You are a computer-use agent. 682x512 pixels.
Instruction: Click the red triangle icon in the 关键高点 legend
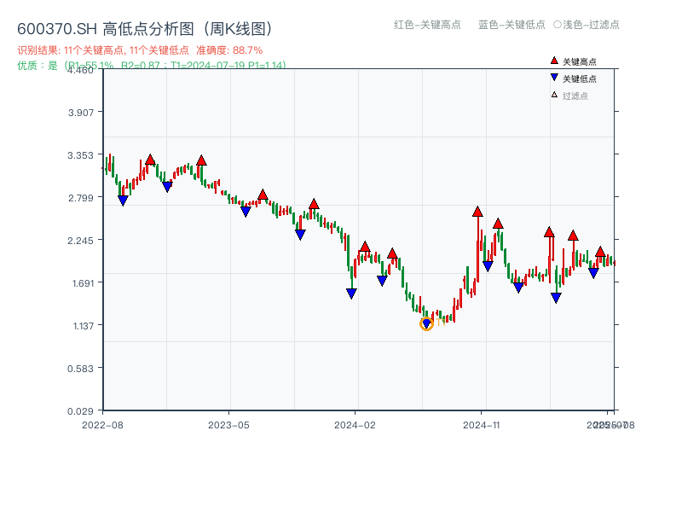554,61
